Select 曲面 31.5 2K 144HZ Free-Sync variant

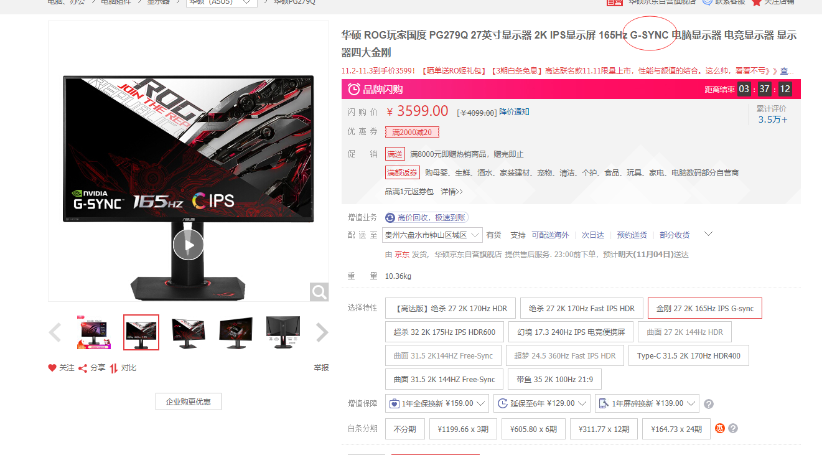tap(444, 379)
